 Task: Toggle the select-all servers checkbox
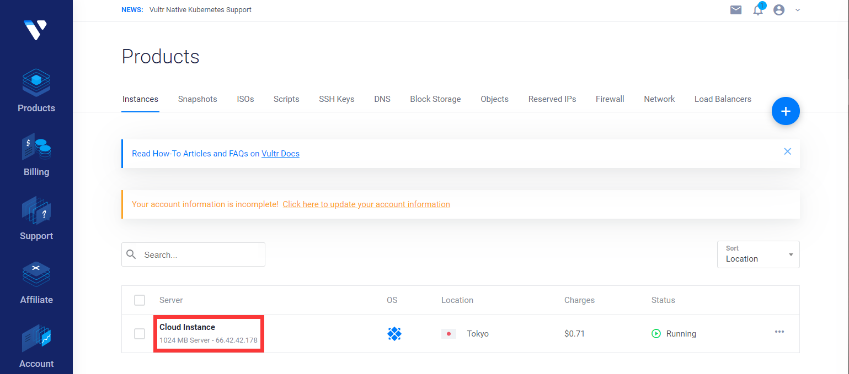point(140,300)
